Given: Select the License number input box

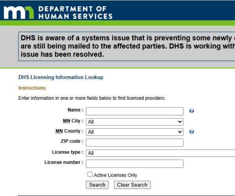Looking at the screenshot, I should [x=134, y=163].
